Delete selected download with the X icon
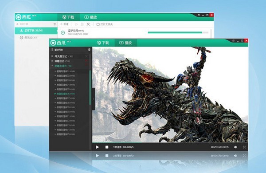 [x=88, y=24]
